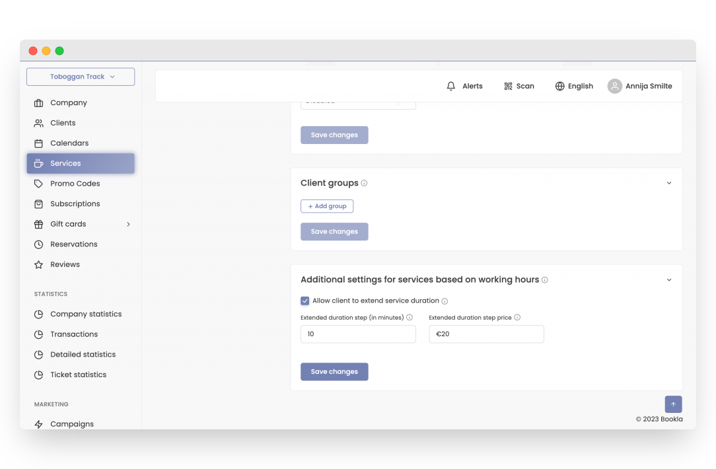The height and width of the screenshot is (469, 716).
Task: Open the Alerts notifications bell
Action: point(465,86)
